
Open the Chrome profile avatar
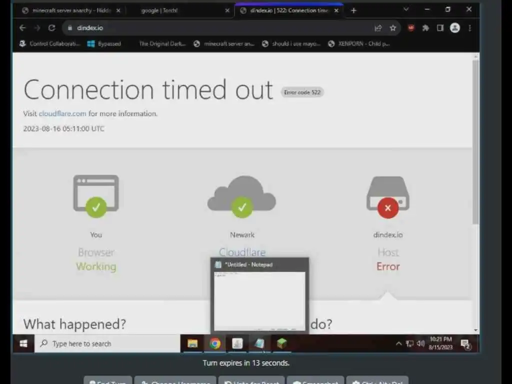tap(455, 28)
